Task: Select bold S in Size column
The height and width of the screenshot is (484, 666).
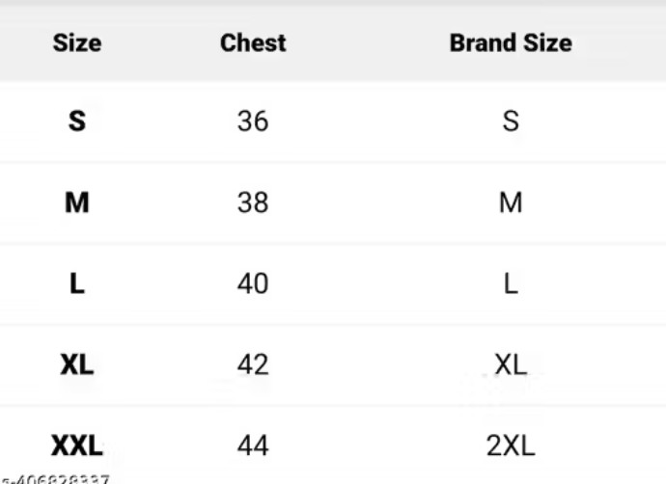Action: tap(76, 121)
